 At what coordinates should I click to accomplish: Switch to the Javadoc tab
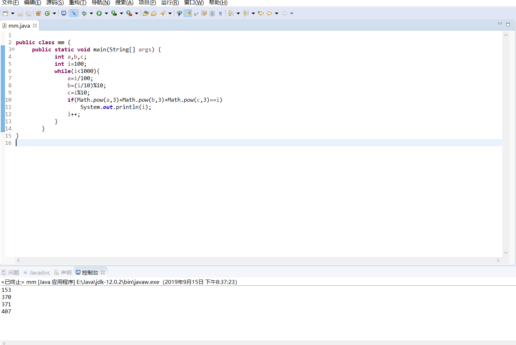pyautogui.click(x=37, y=272)
